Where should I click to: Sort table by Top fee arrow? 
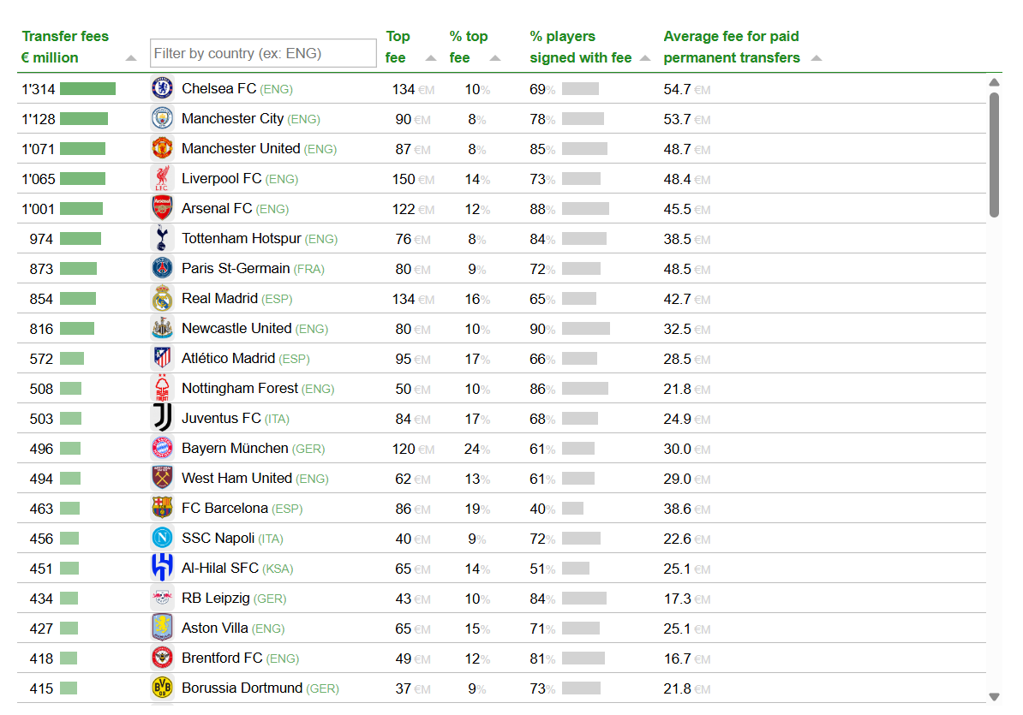431,58
